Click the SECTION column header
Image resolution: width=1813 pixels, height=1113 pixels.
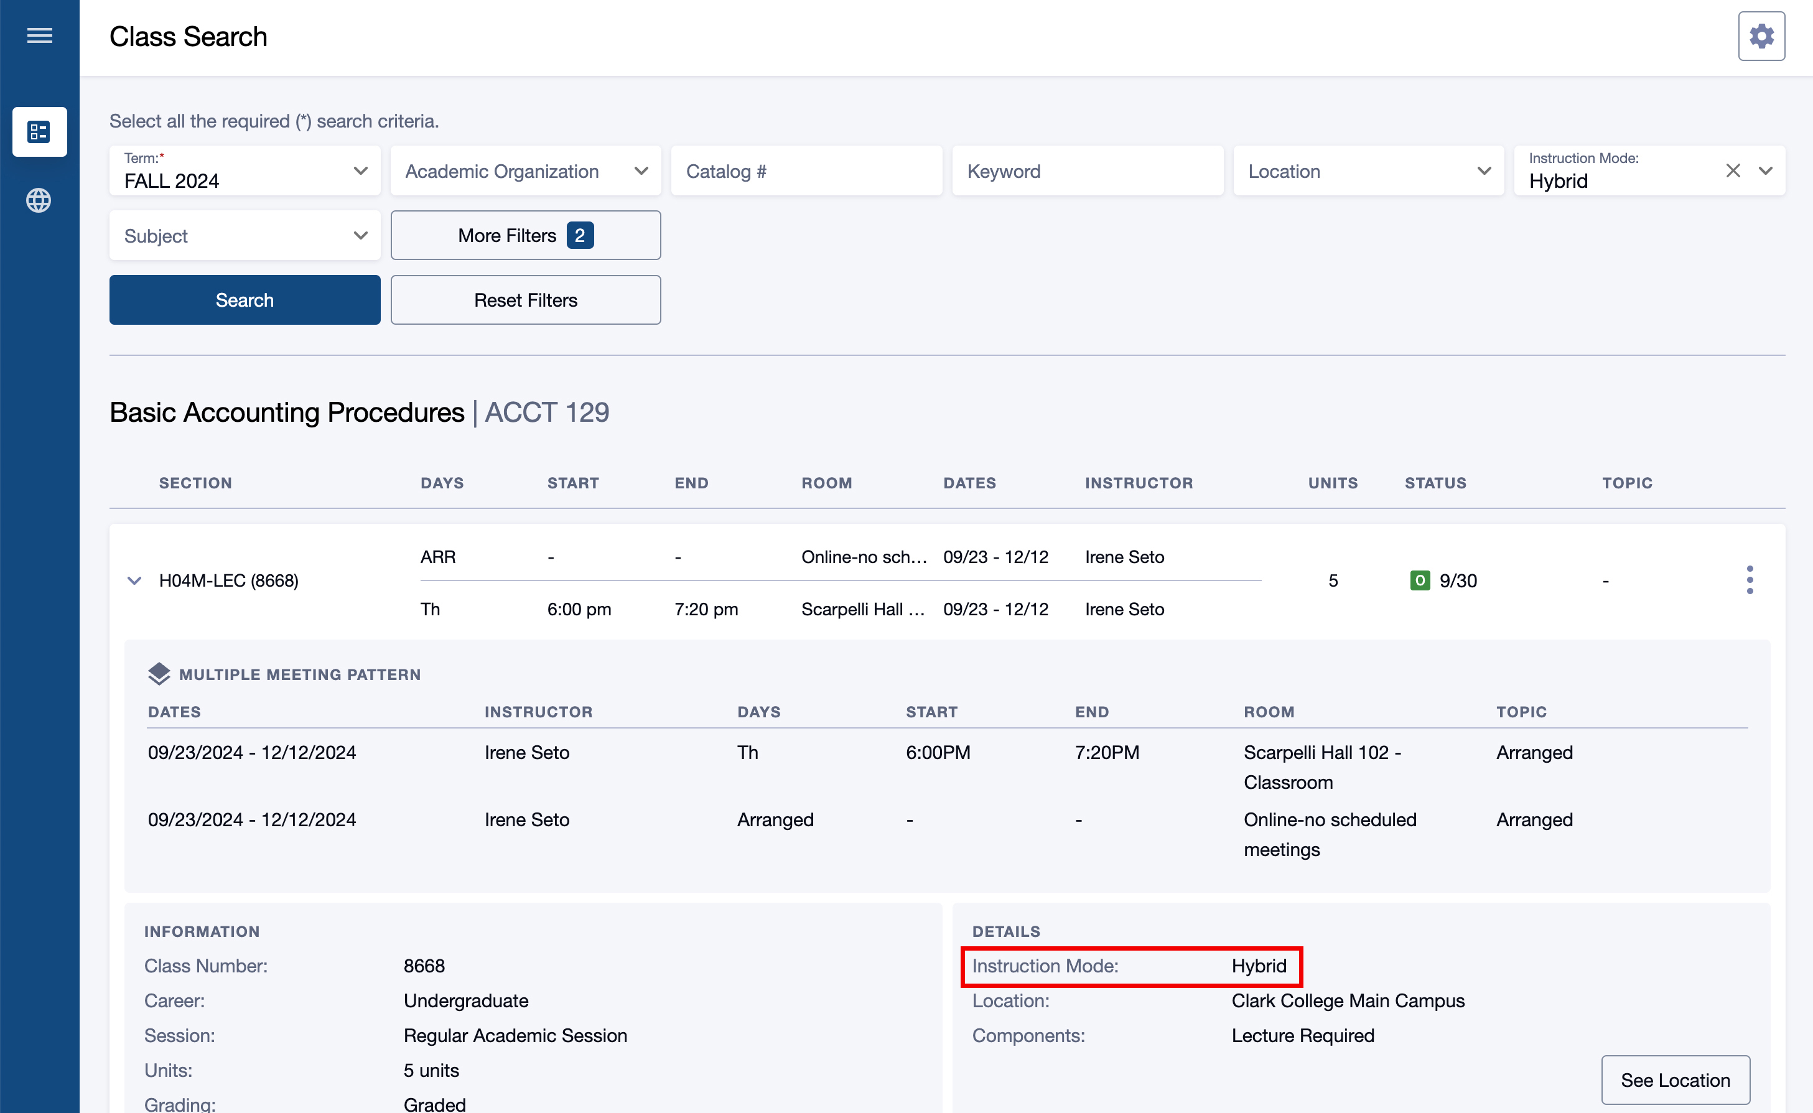tap(195, 483)
